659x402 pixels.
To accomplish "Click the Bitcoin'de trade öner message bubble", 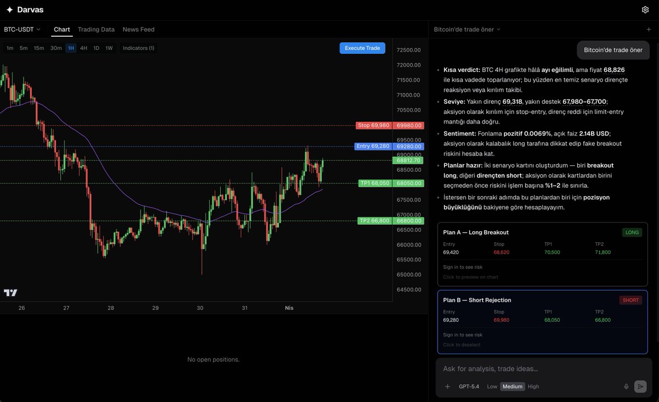I will point(613,50).
